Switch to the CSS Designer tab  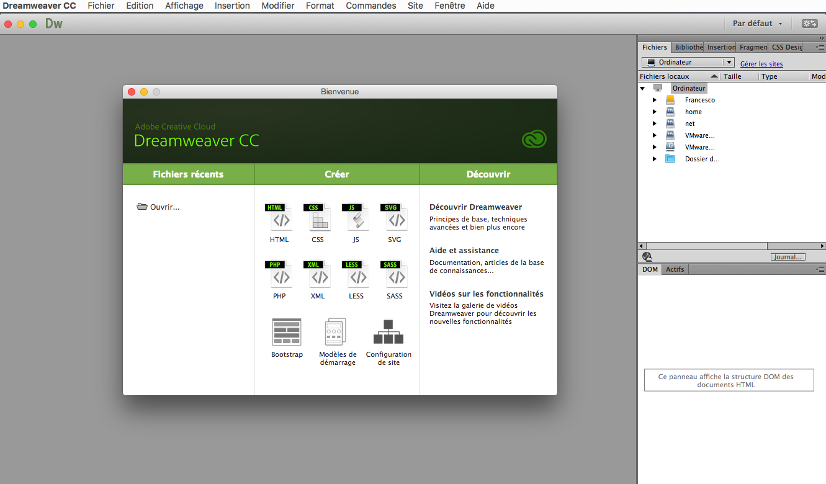click(x=786, y=47)
